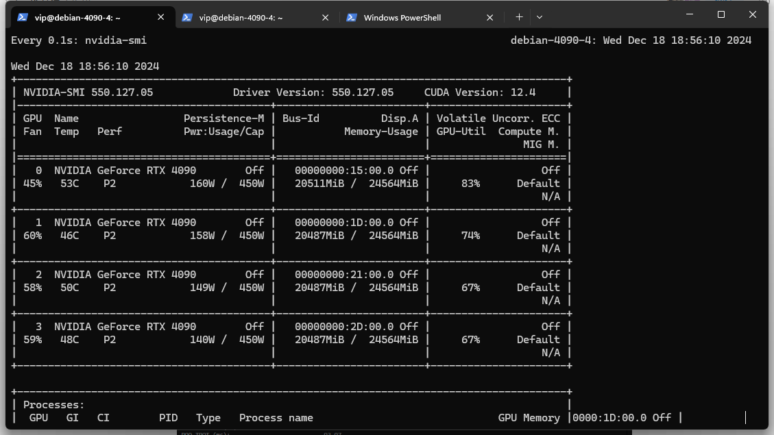Click date line 'Wed Dec 18 18:56:10 2024'
The height and width of the screenshot is (435, 774).
85,66
